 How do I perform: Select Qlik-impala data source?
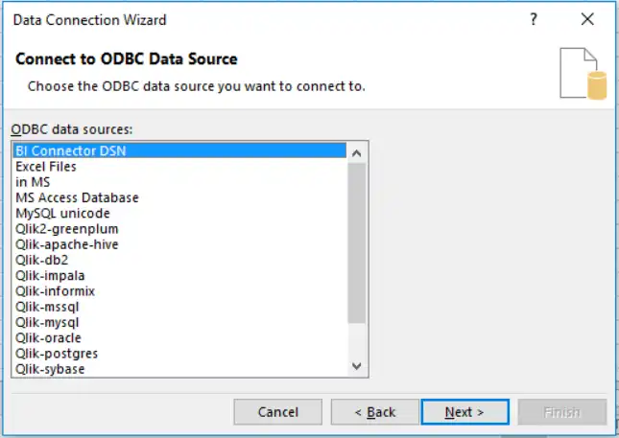tap(52, 275)
